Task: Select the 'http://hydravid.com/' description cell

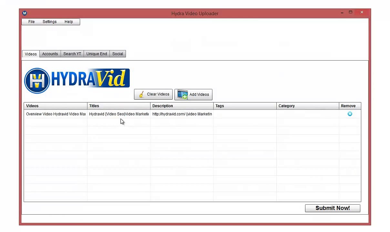Action: click(182, 114)
